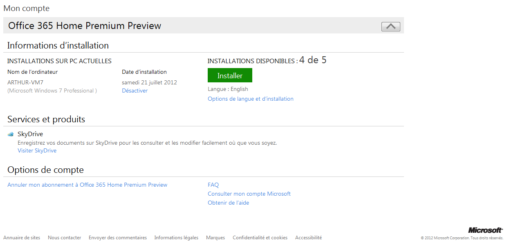The width and height of the screenshot is (507, 245).
Task: Open Consulter mon compte Microsoft link
Action: click(x=249, y=194)
